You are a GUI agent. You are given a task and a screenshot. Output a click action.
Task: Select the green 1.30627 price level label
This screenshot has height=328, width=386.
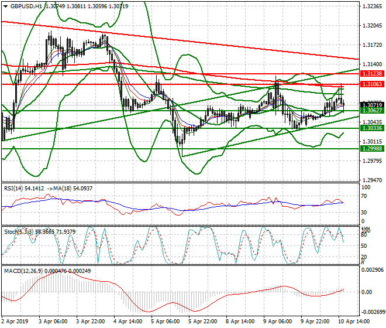point(372,111)
